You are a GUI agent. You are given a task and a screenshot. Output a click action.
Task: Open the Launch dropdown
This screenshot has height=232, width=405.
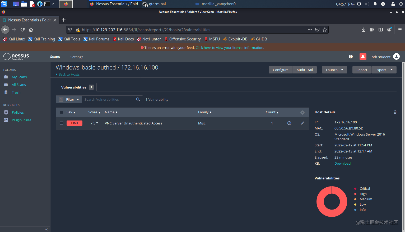[334, 70]
